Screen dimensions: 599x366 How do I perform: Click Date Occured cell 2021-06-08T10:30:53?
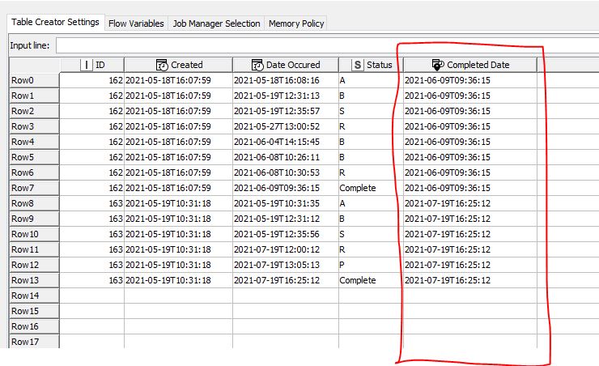(x=286, y=172)
